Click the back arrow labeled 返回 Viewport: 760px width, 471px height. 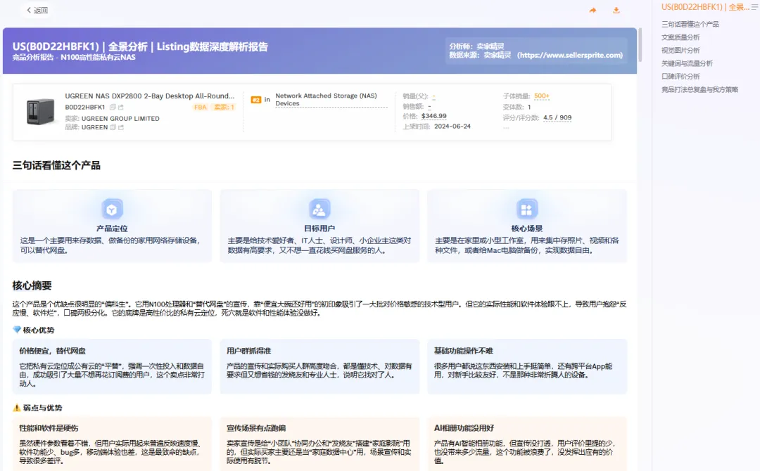click(x=37, y=11)
